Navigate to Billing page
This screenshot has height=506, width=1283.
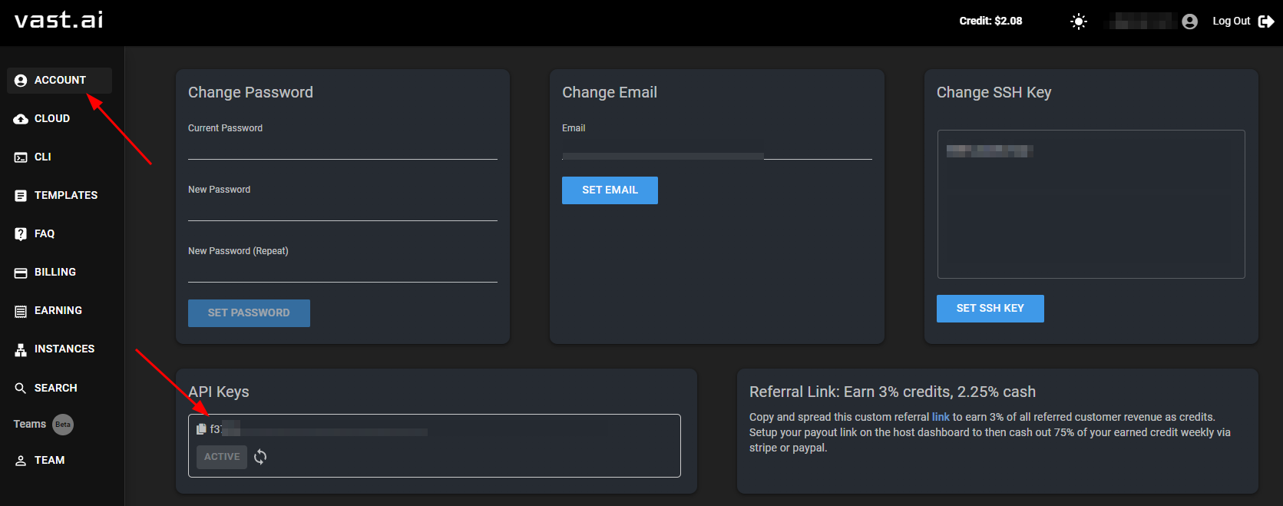click(55, 273)
